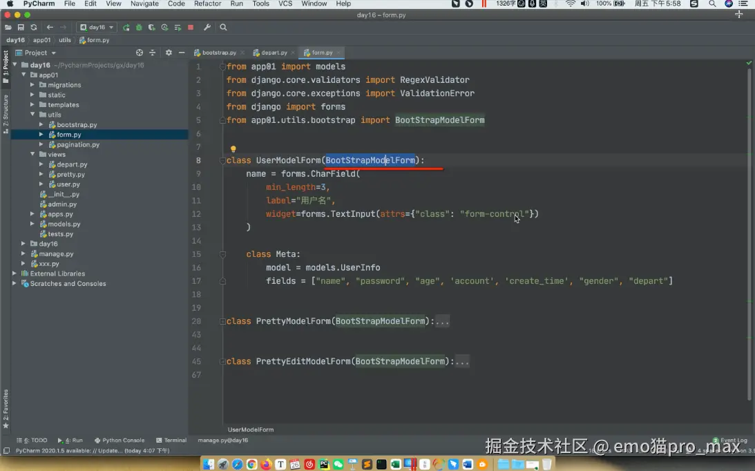
Task: Open Finder from the Dock
Action: [208, 464]
